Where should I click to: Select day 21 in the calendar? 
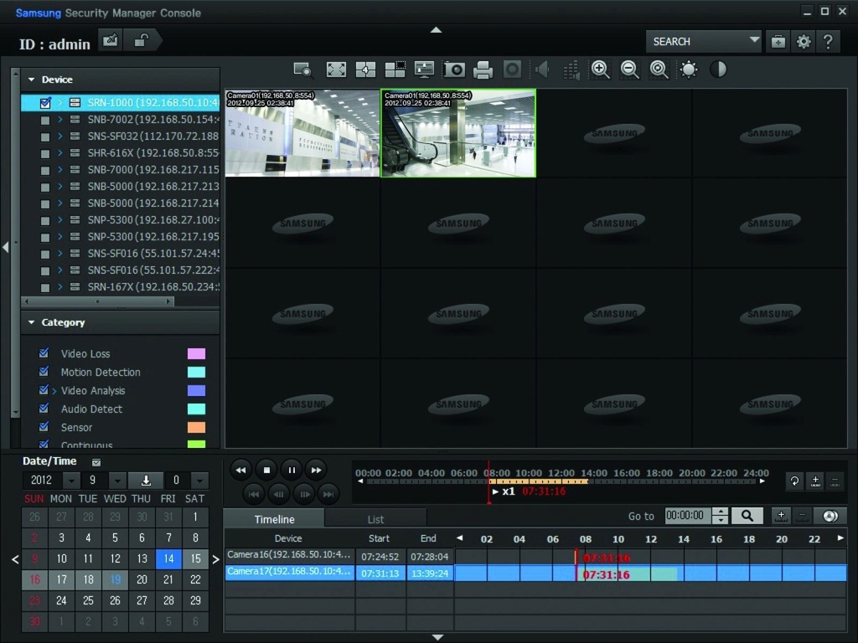(168, 579)
